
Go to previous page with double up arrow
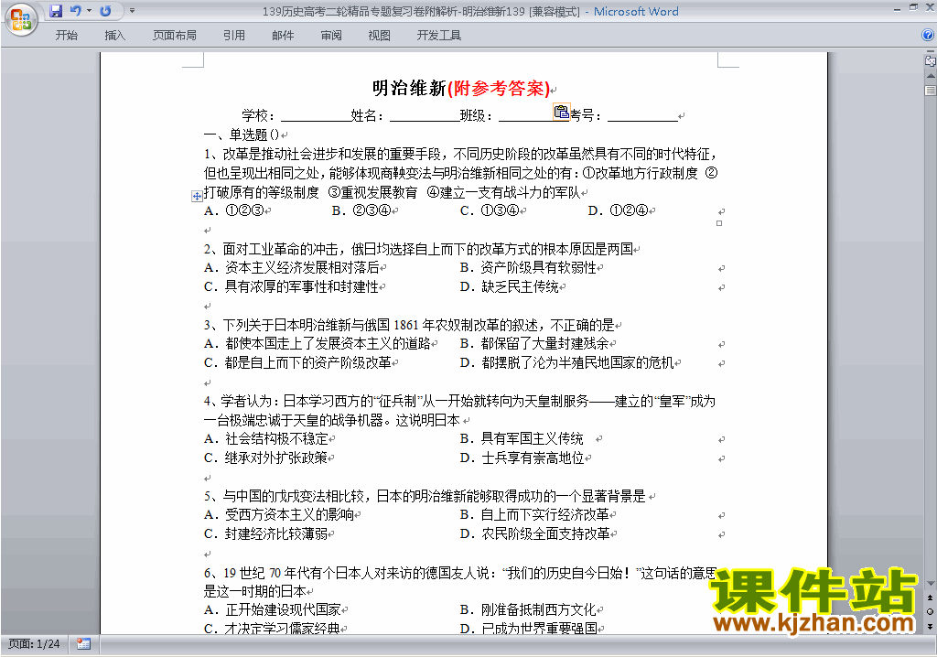tap(931, 598)
